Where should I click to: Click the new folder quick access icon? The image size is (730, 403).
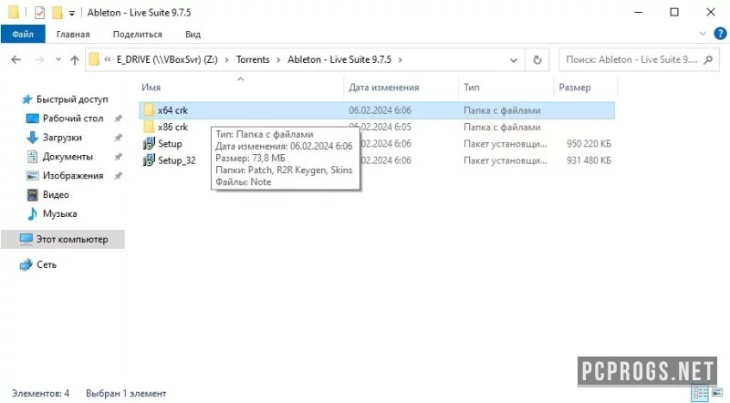click(x=57, y=13)
